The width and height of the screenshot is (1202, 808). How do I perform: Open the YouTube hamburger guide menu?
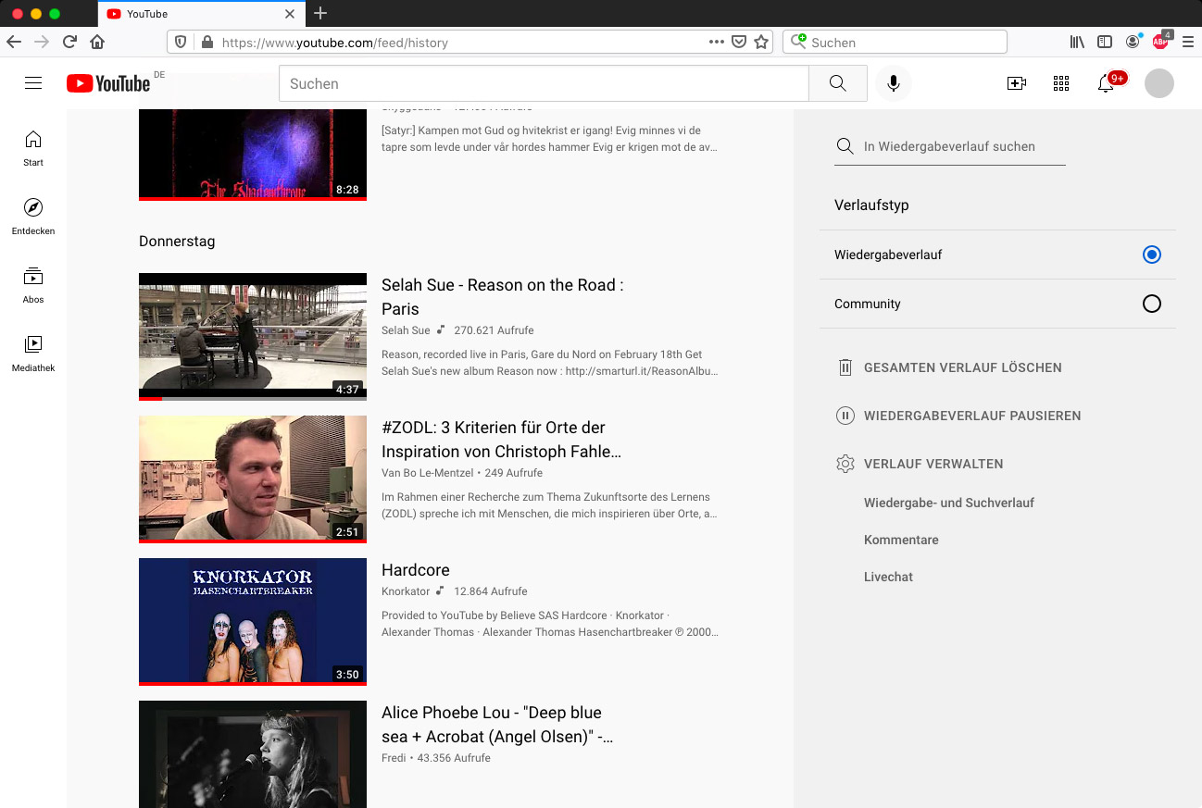pyautogui.click(x=33, y=83)
